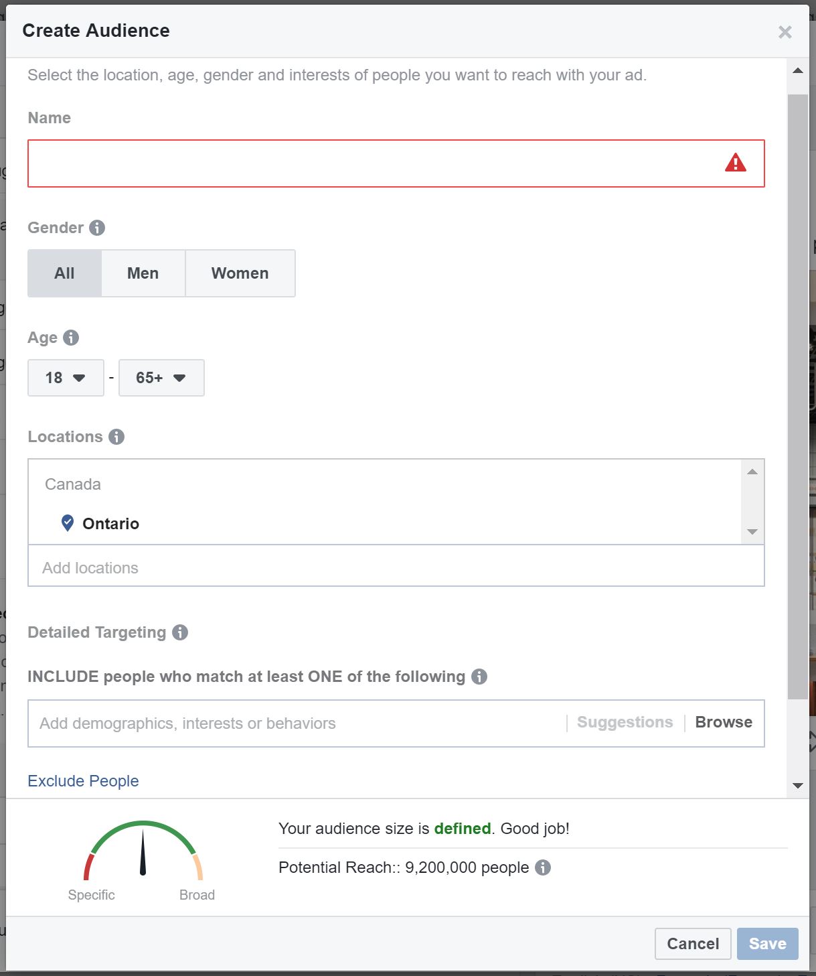Image resolution: width=816 pixels, height=976 pixels.
Task: Select Men gender option
Action: pyautogui.click(x=143, y=273)
